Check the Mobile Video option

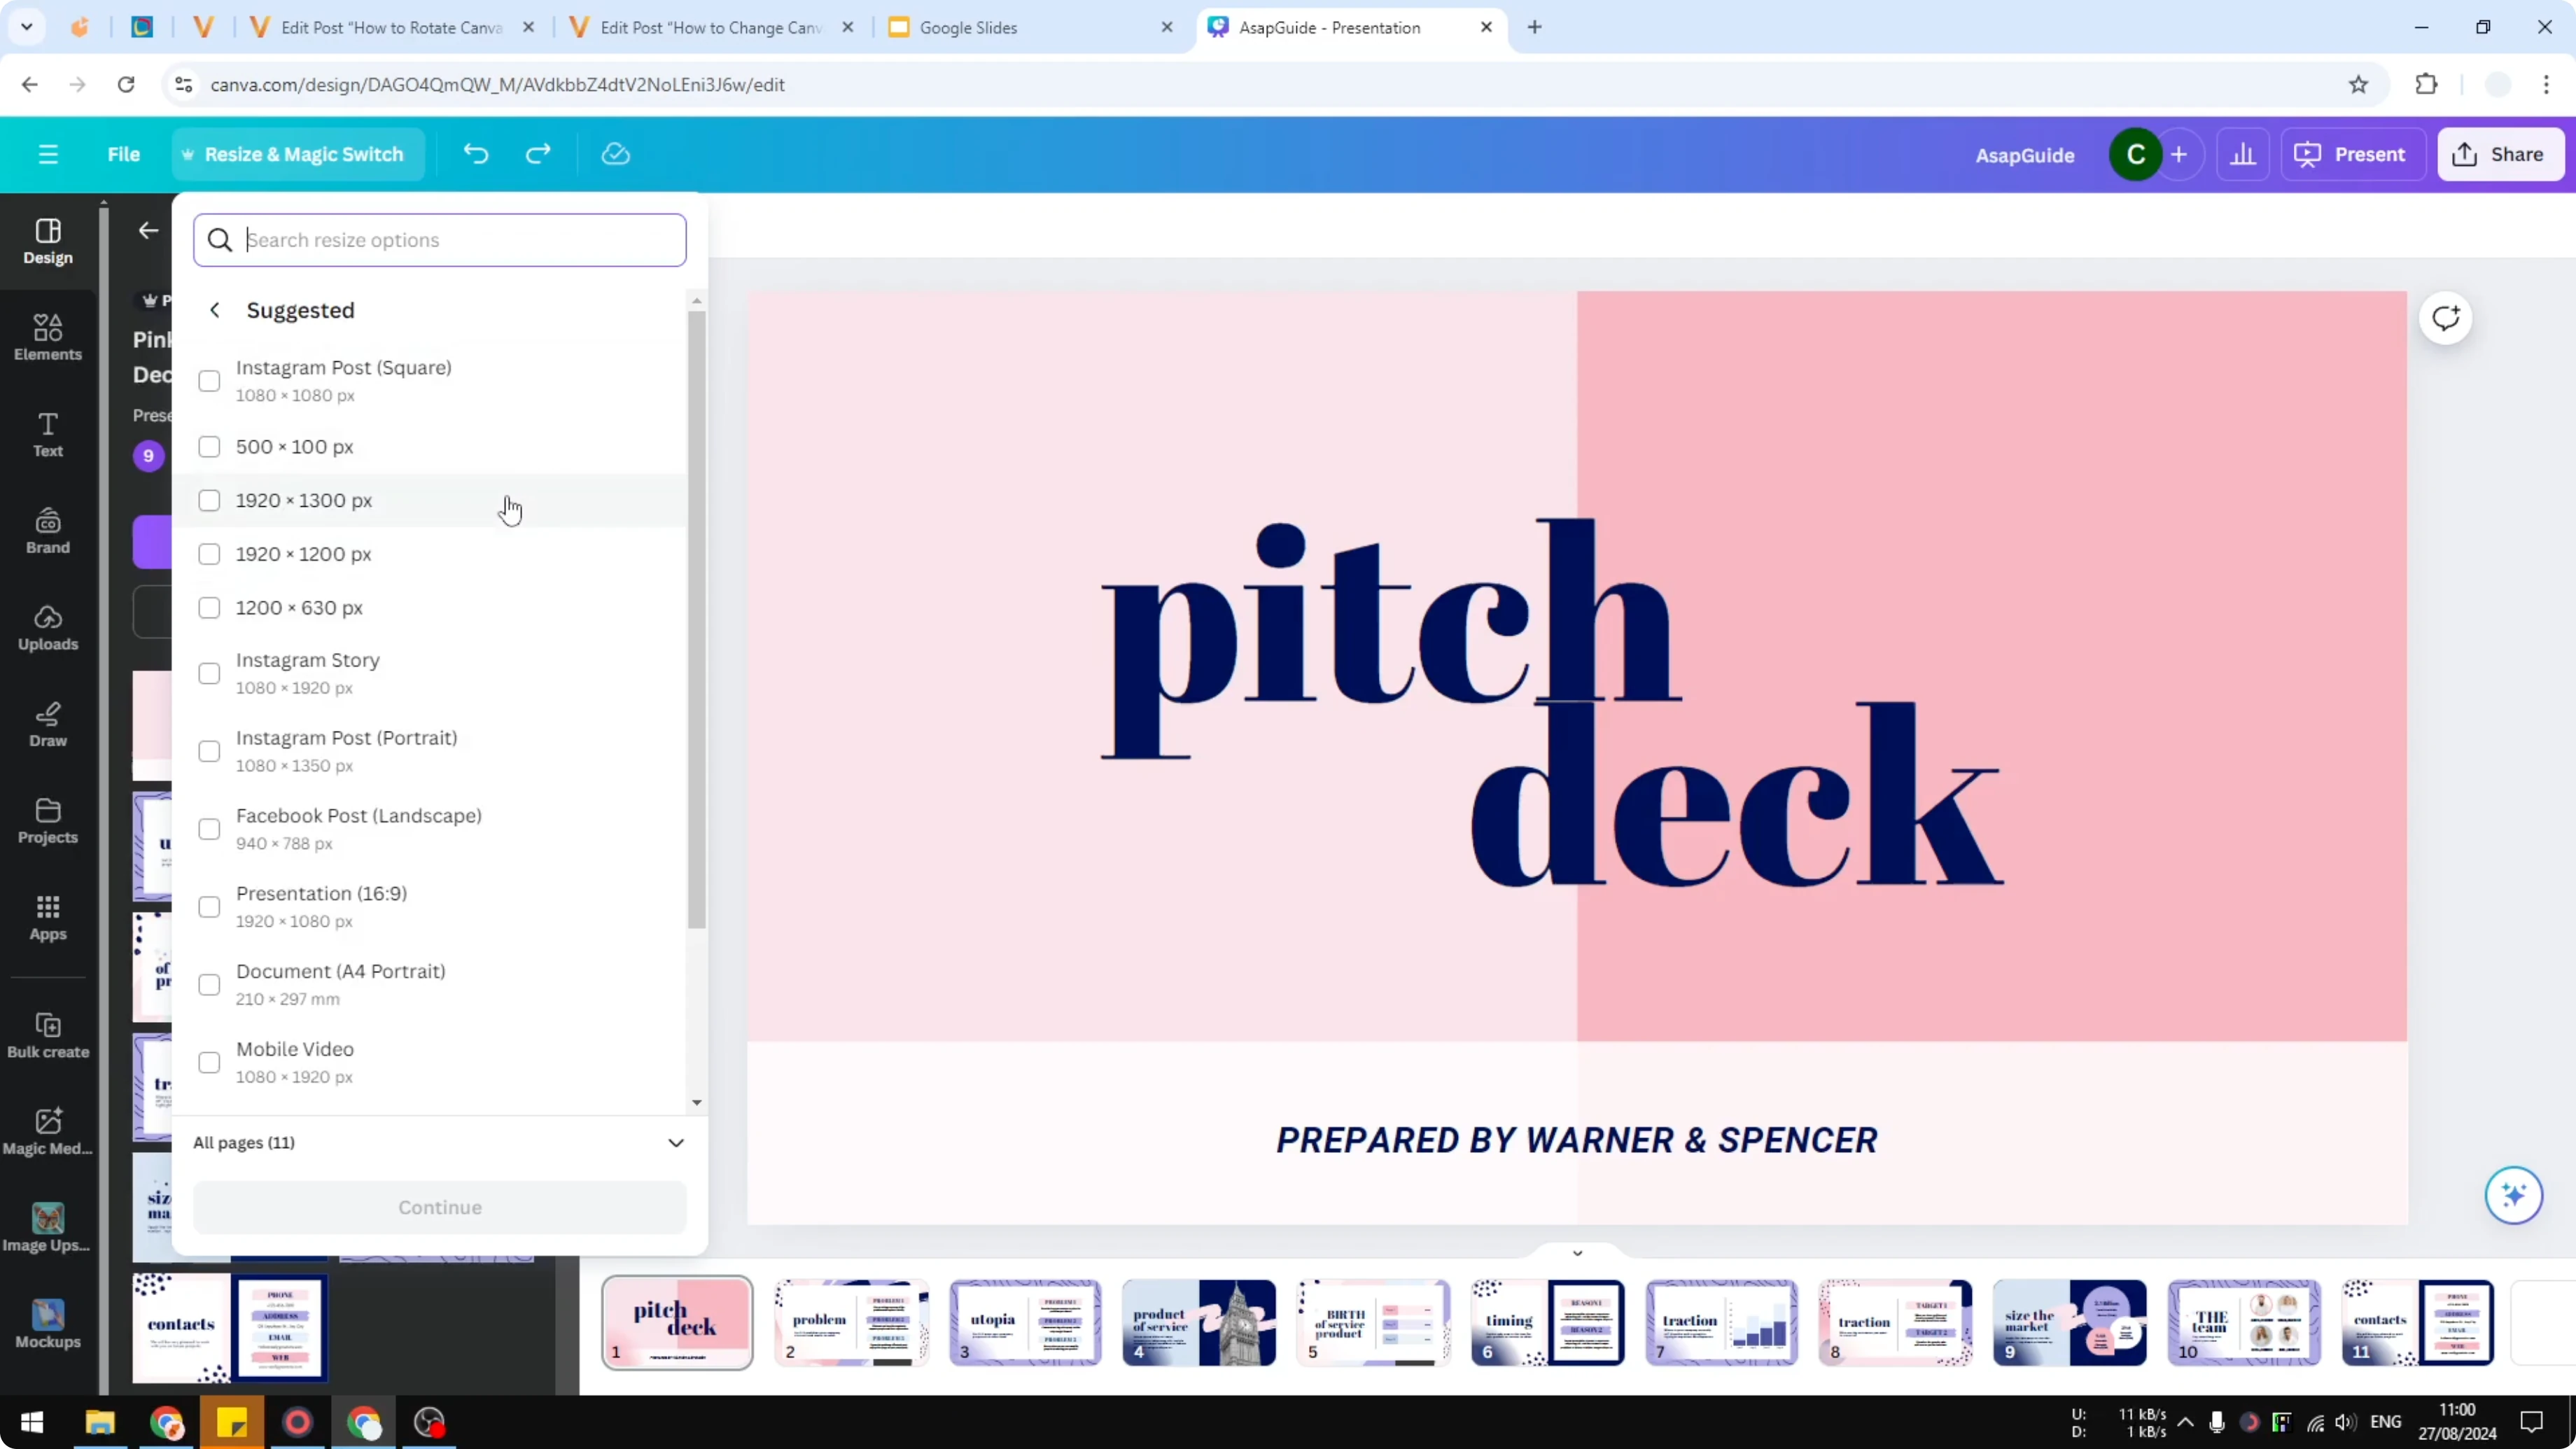tap(209, 1063)
